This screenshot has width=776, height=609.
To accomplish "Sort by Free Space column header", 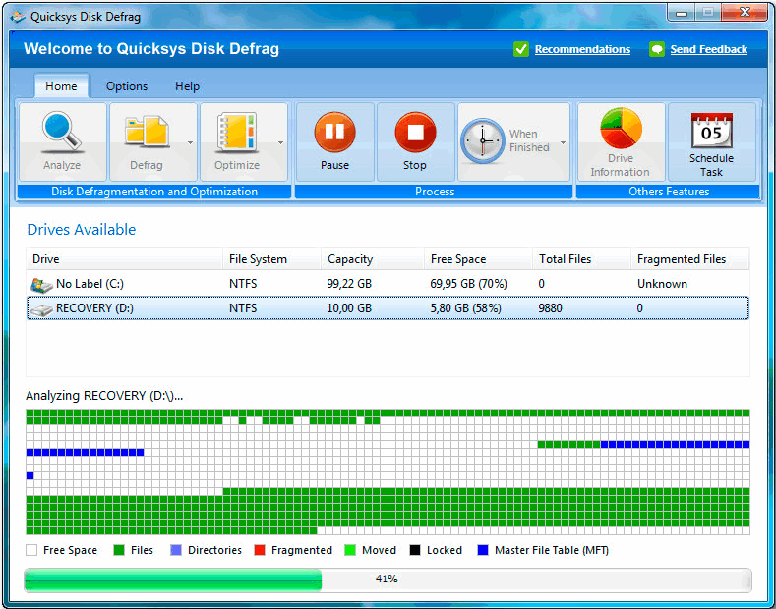I will (479, 259).
